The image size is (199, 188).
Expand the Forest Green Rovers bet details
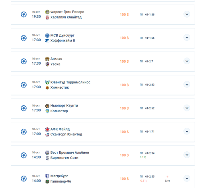[187, 14]
